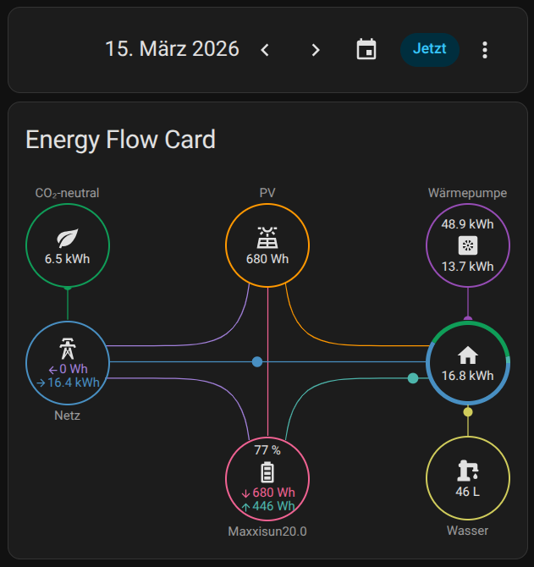Go to the previous day

[x=265, y=50]
